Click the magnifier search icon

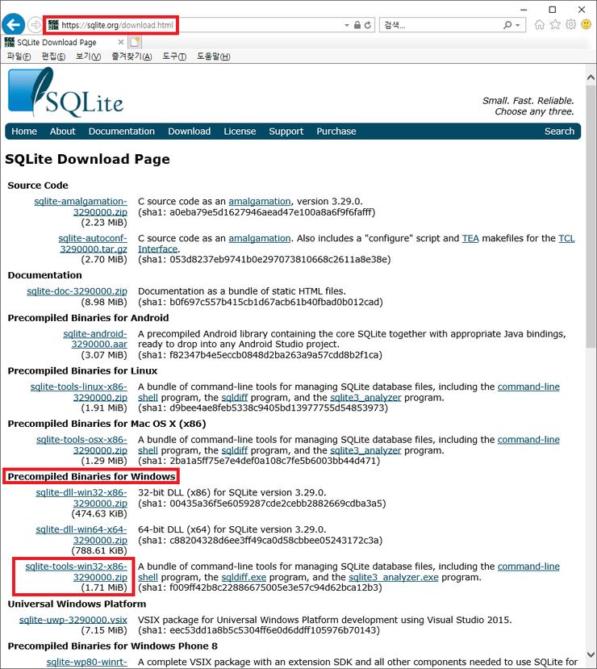[x=507, y=26]
